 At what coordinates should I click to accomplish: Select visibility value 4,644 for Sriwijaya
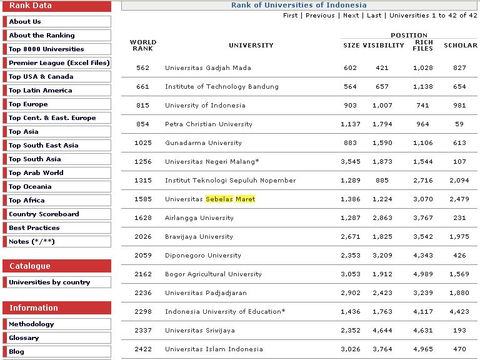point(382,330)
